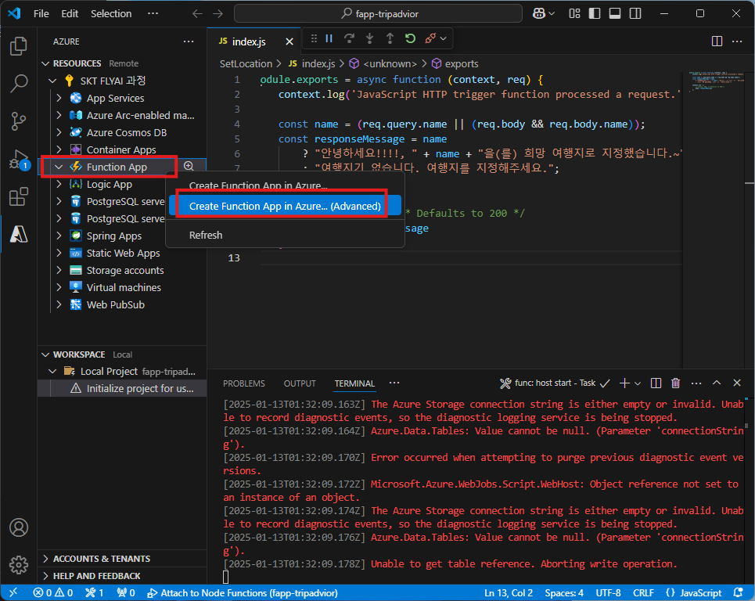Click Attach to Node Functions status item
The image size is (755, 601).
243,593
